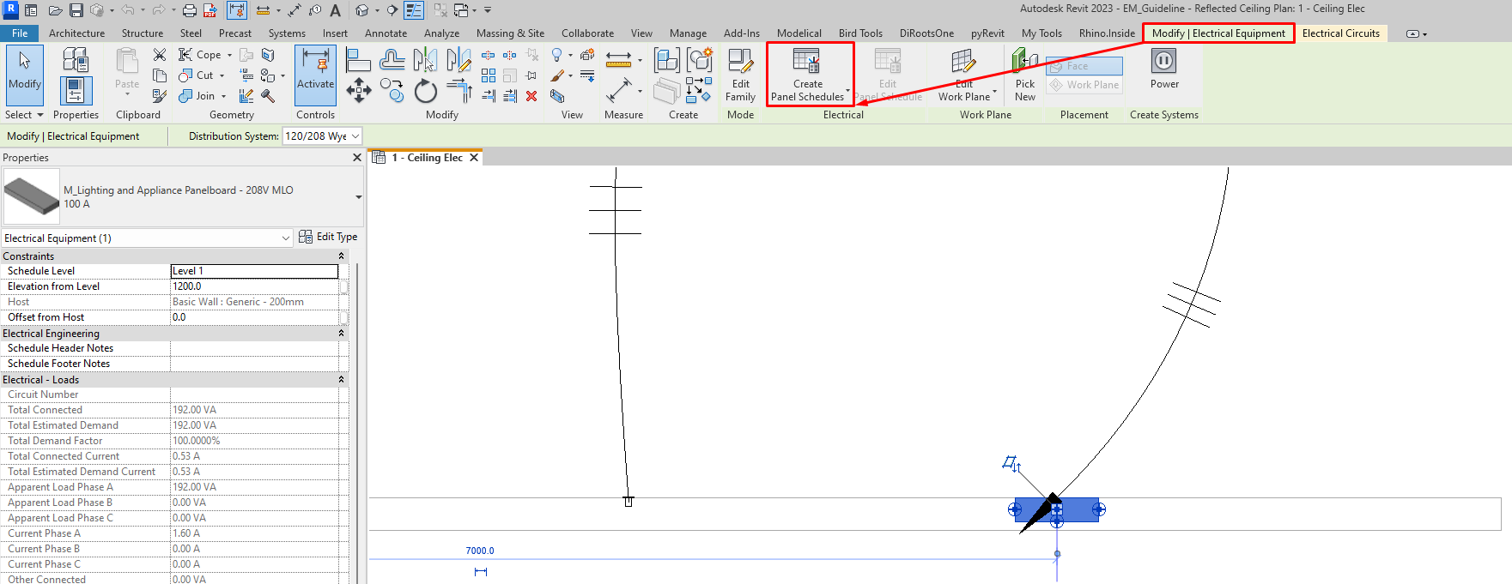Click Edit Work Plane

click(963, 75)
